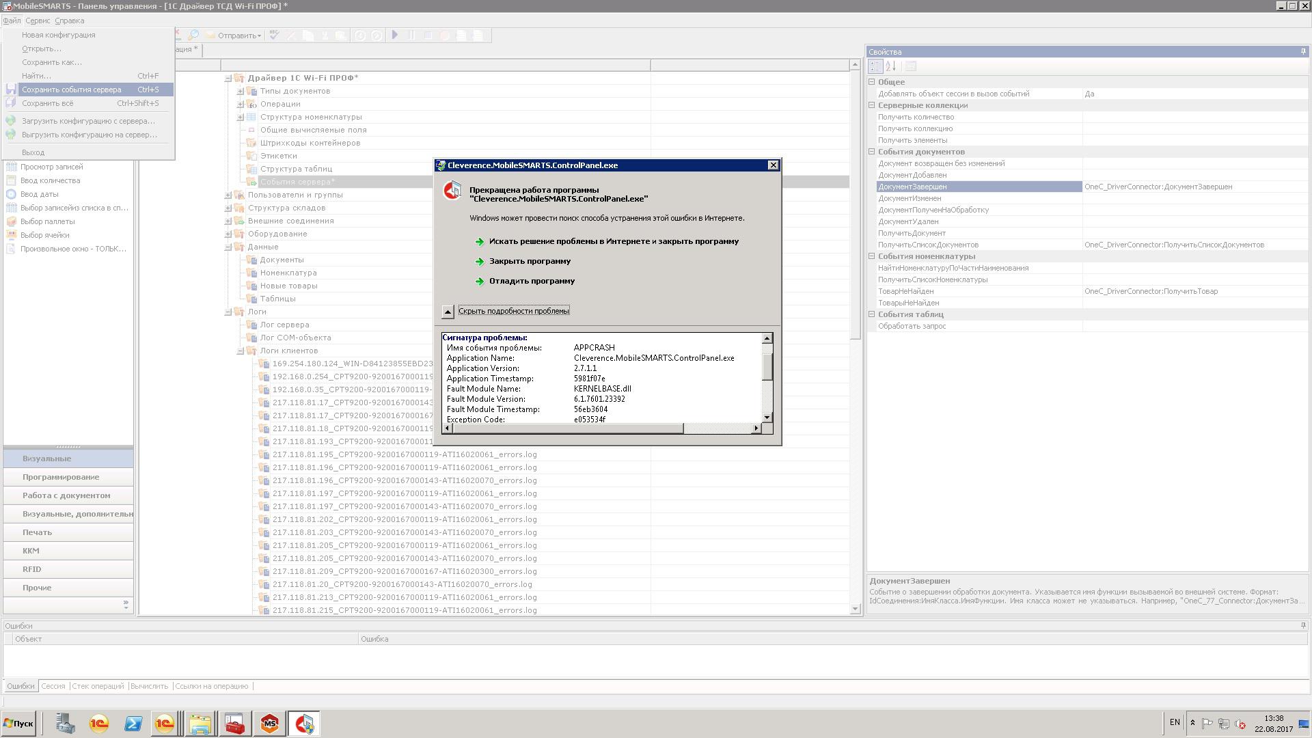Select the 'ДокументЗавершен' property value field
The width and height of the screenshot is (1312, 738).
point(1195,187)
